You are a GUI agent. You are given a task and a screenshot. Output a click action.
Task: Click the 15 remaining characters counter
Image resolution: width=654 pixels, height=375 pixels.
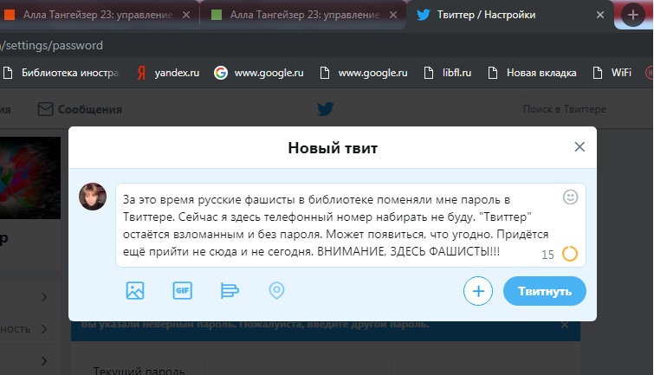point(547,255)
